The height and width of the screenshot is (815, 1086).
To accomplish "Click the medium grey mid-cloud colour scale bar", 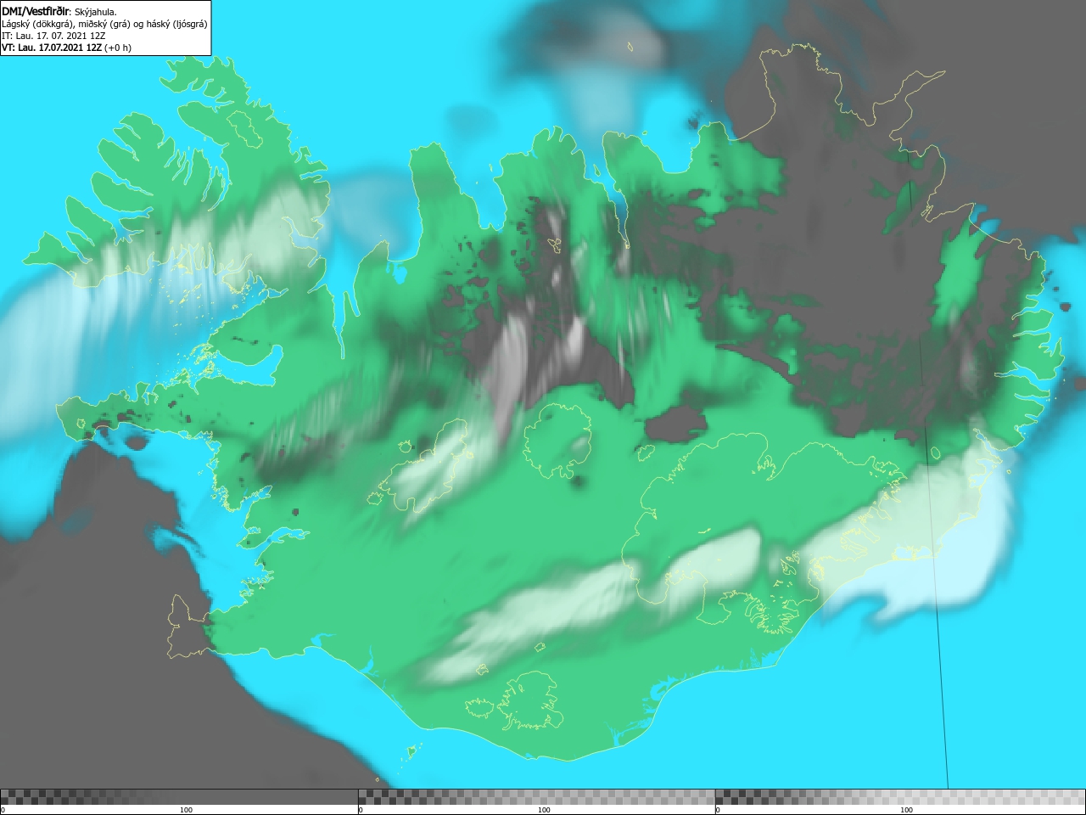I will 536,797.
